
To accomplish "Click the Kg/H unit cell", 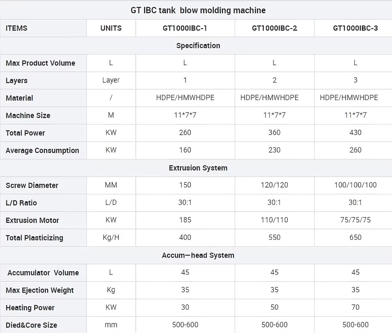I will click(x=111, y=237).
